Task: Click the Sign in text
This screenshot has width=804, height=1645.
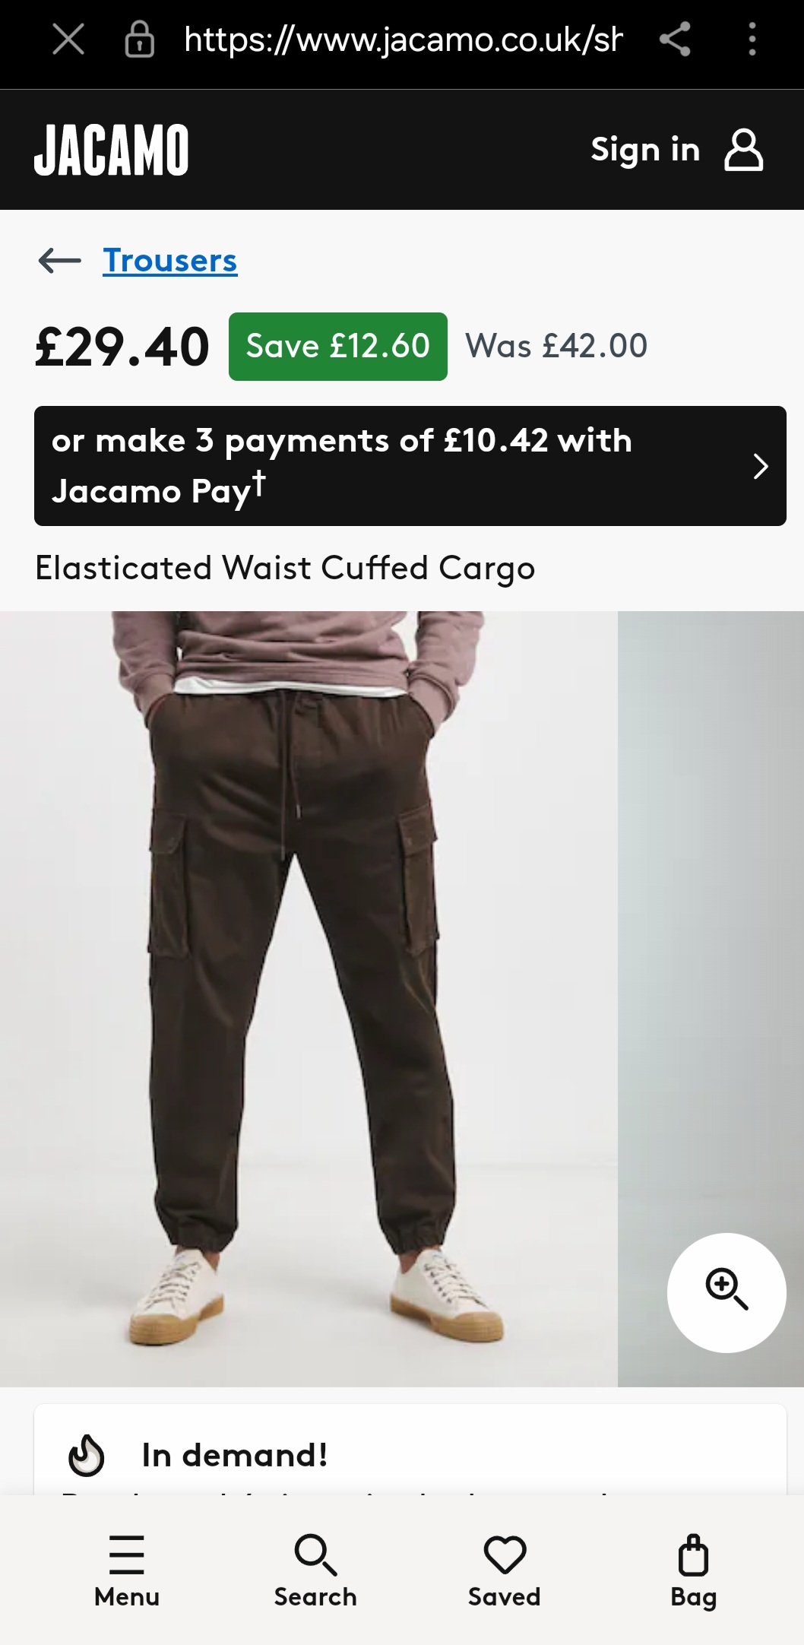Action: (645, 150)
